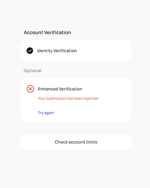The image size is (150, 188).
Task: Open the Enhanced Verification card
Action: tap(76, 100)
